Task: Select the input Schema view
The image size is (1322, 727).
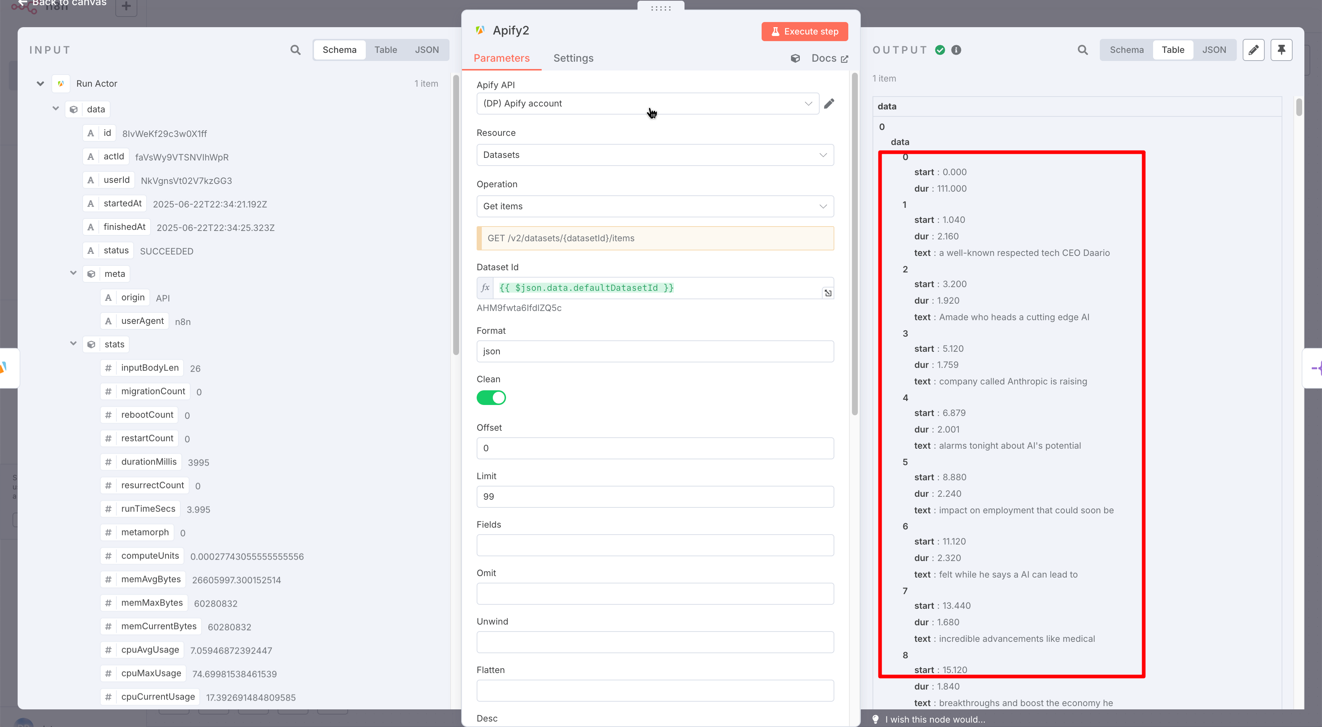Action: click(x=339, y=50)
